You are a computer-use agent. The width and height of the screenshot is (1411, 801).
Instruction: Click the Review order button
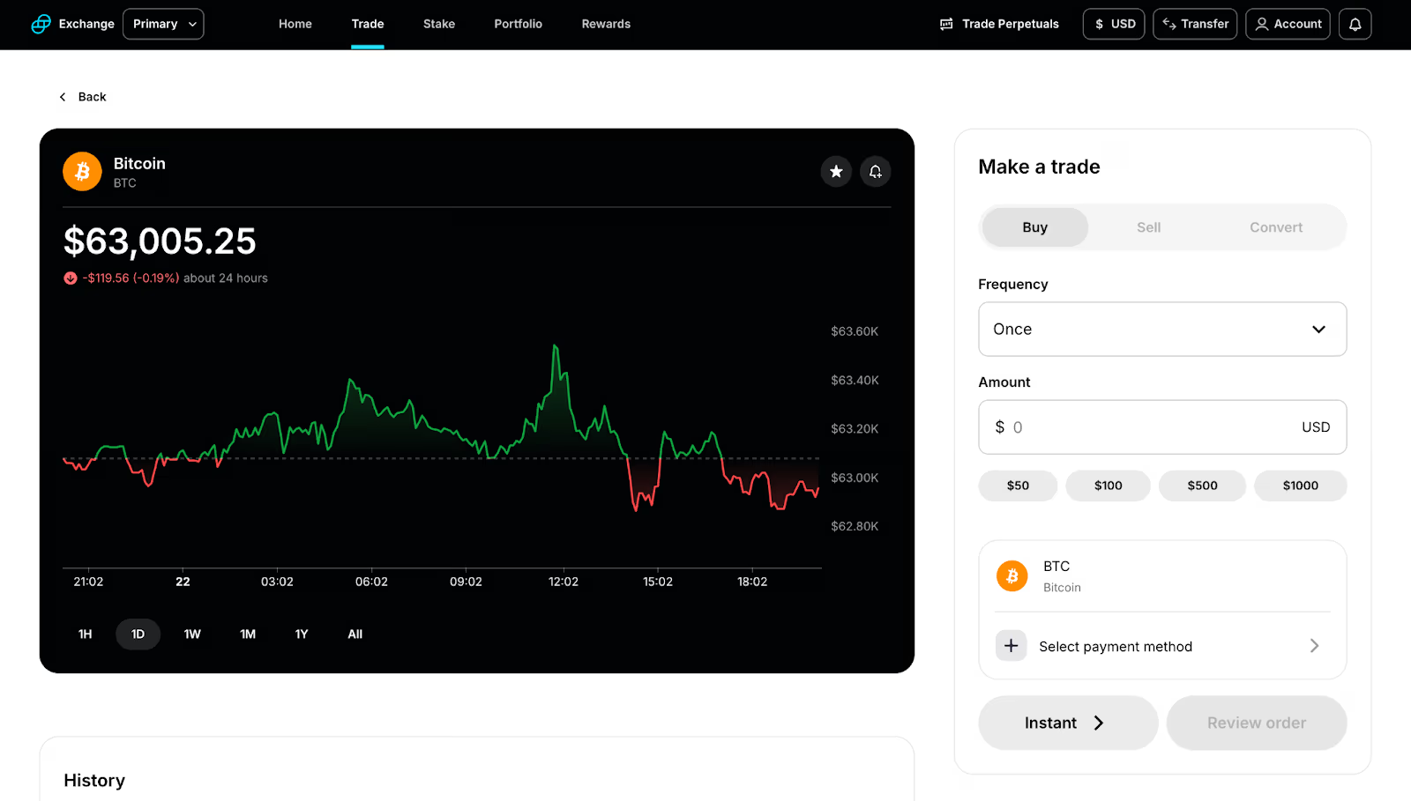[x=1256, y=722]
